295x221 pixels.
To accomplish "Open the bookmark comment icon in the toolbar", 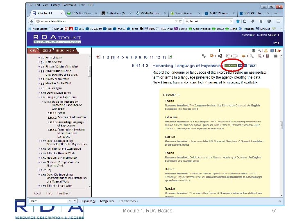I will point(212,56).
